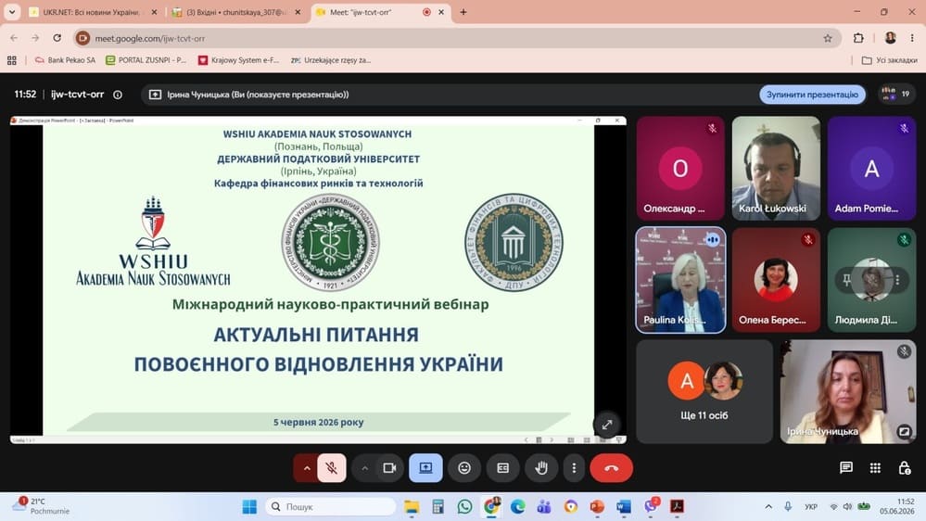
Task: Toggle the camera button on
Action: 389,468
